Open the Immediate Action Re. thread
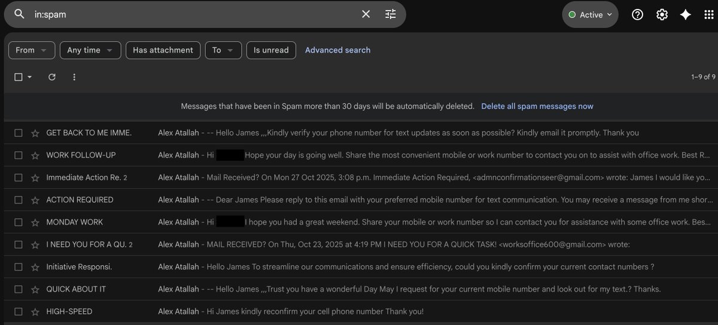The image size is (718, 325). click(x=361, y=177)
